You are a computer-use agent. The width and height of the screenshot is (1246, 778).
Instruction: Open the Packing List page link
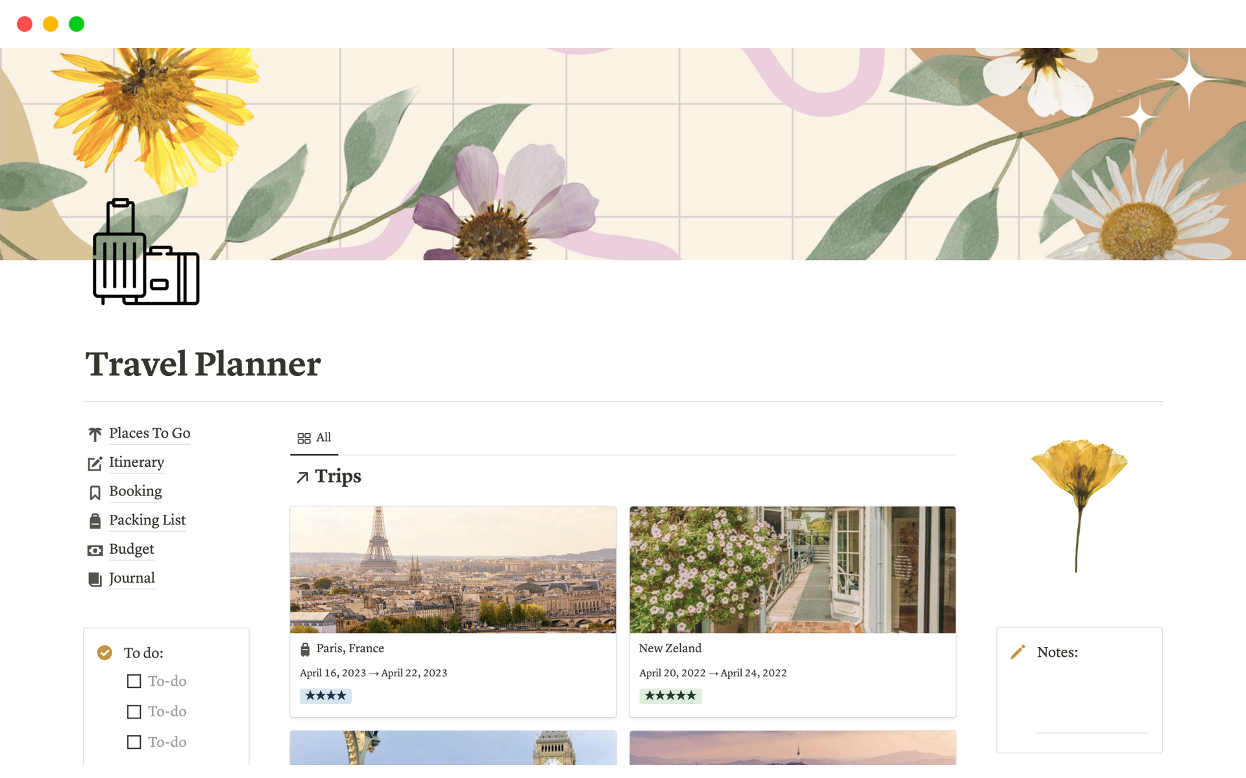[x=147, y=520]
